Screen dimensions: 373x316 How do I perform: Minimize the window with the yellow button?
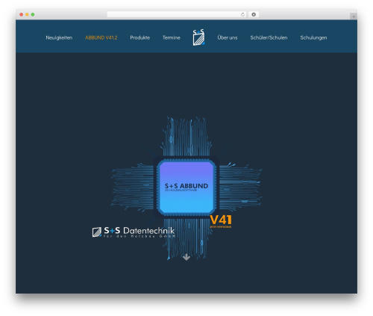27,14
